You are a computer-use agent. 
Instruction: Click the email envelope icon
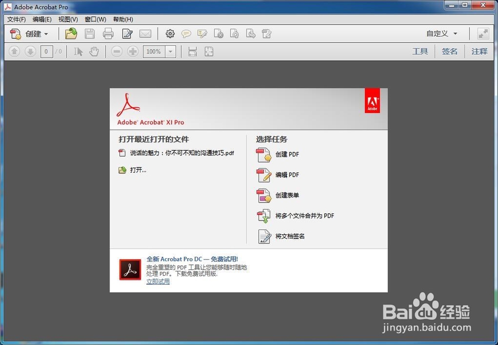pos(145,34)
